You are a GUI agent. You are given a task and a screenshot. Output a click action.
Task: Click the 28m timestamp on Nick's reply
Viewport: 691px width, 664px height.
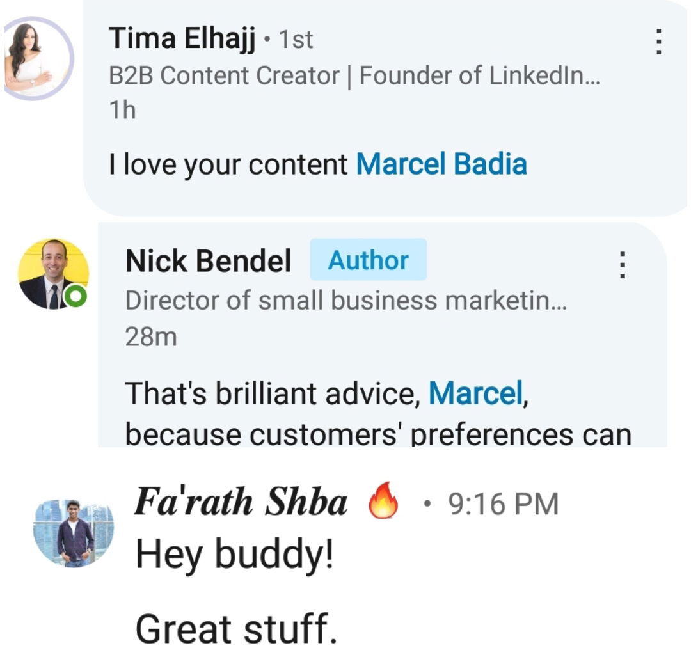coord(150,336)
